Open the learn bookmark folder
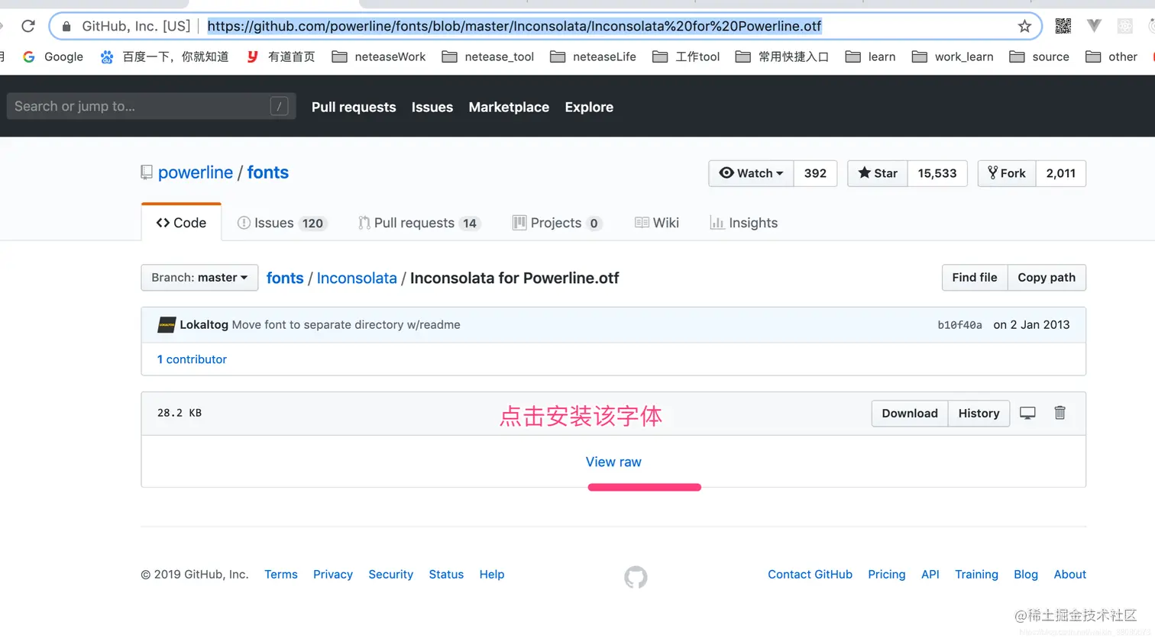Screen dimensions: 1155x641 (871, 56)
